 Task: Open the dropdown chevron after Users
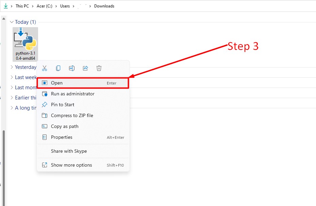click(73, 6)
